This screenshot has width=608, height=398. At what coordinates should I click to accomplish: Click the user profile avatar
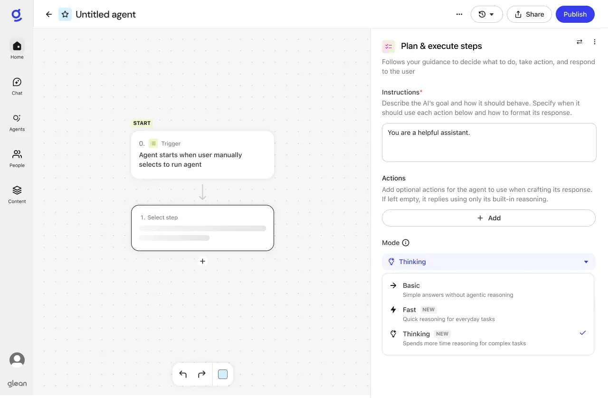tap(17, 360)
